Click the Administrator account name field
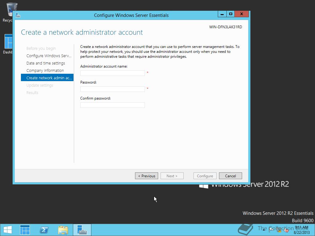The image size is (315, 236). 113,73
